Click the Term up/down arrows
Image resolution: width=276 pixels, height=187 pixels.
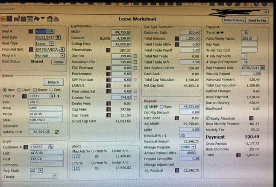[x=220, y=33]
